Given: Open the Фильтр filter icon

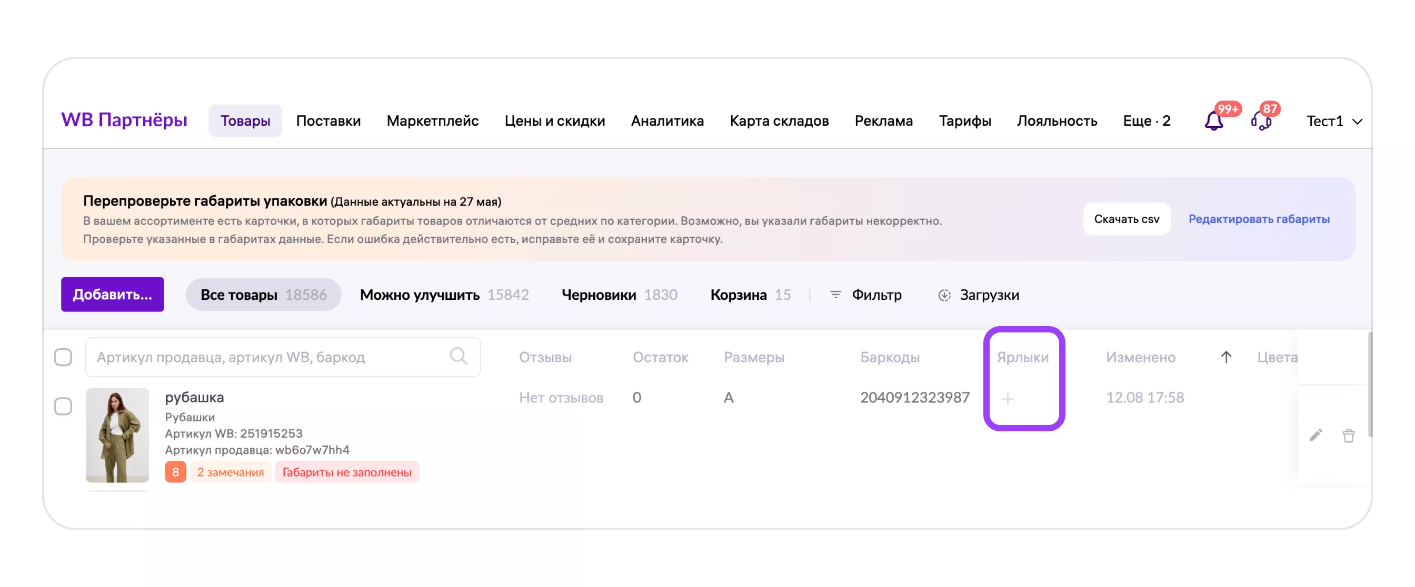Looking at the screenshot, I should (835, 295).
